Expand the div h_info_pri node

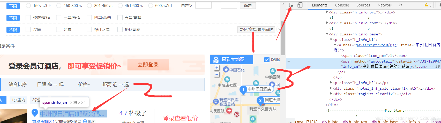tap(327, 12)
